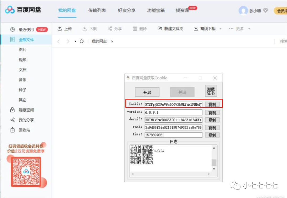Click the 上传 upload button

[x=65, y=28]
